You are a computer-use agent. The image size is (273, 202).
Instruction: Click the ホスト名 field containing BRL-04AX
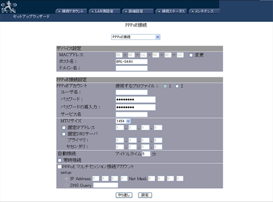[132, 61]
